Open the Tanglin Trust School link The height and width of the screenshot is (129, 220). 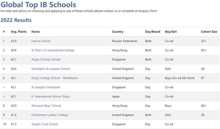click(x=45, y=124)
